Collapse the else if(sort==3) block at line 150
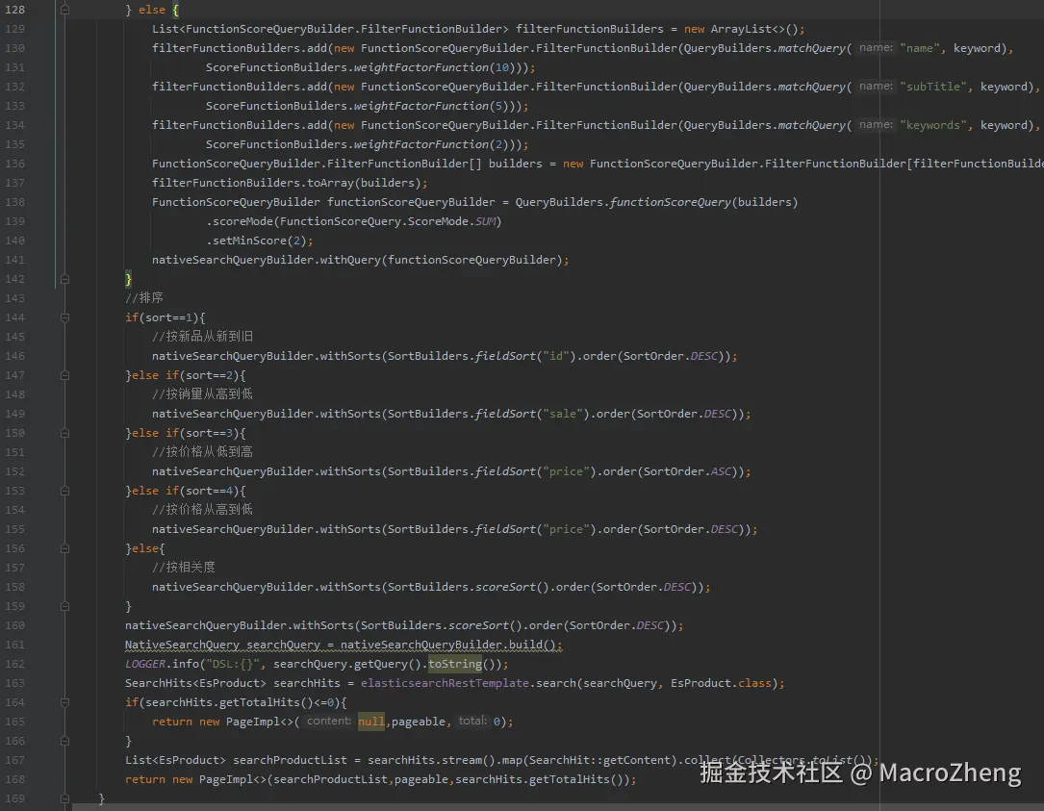The width and height of the screenshot is (1044, 811). (64, 433)
